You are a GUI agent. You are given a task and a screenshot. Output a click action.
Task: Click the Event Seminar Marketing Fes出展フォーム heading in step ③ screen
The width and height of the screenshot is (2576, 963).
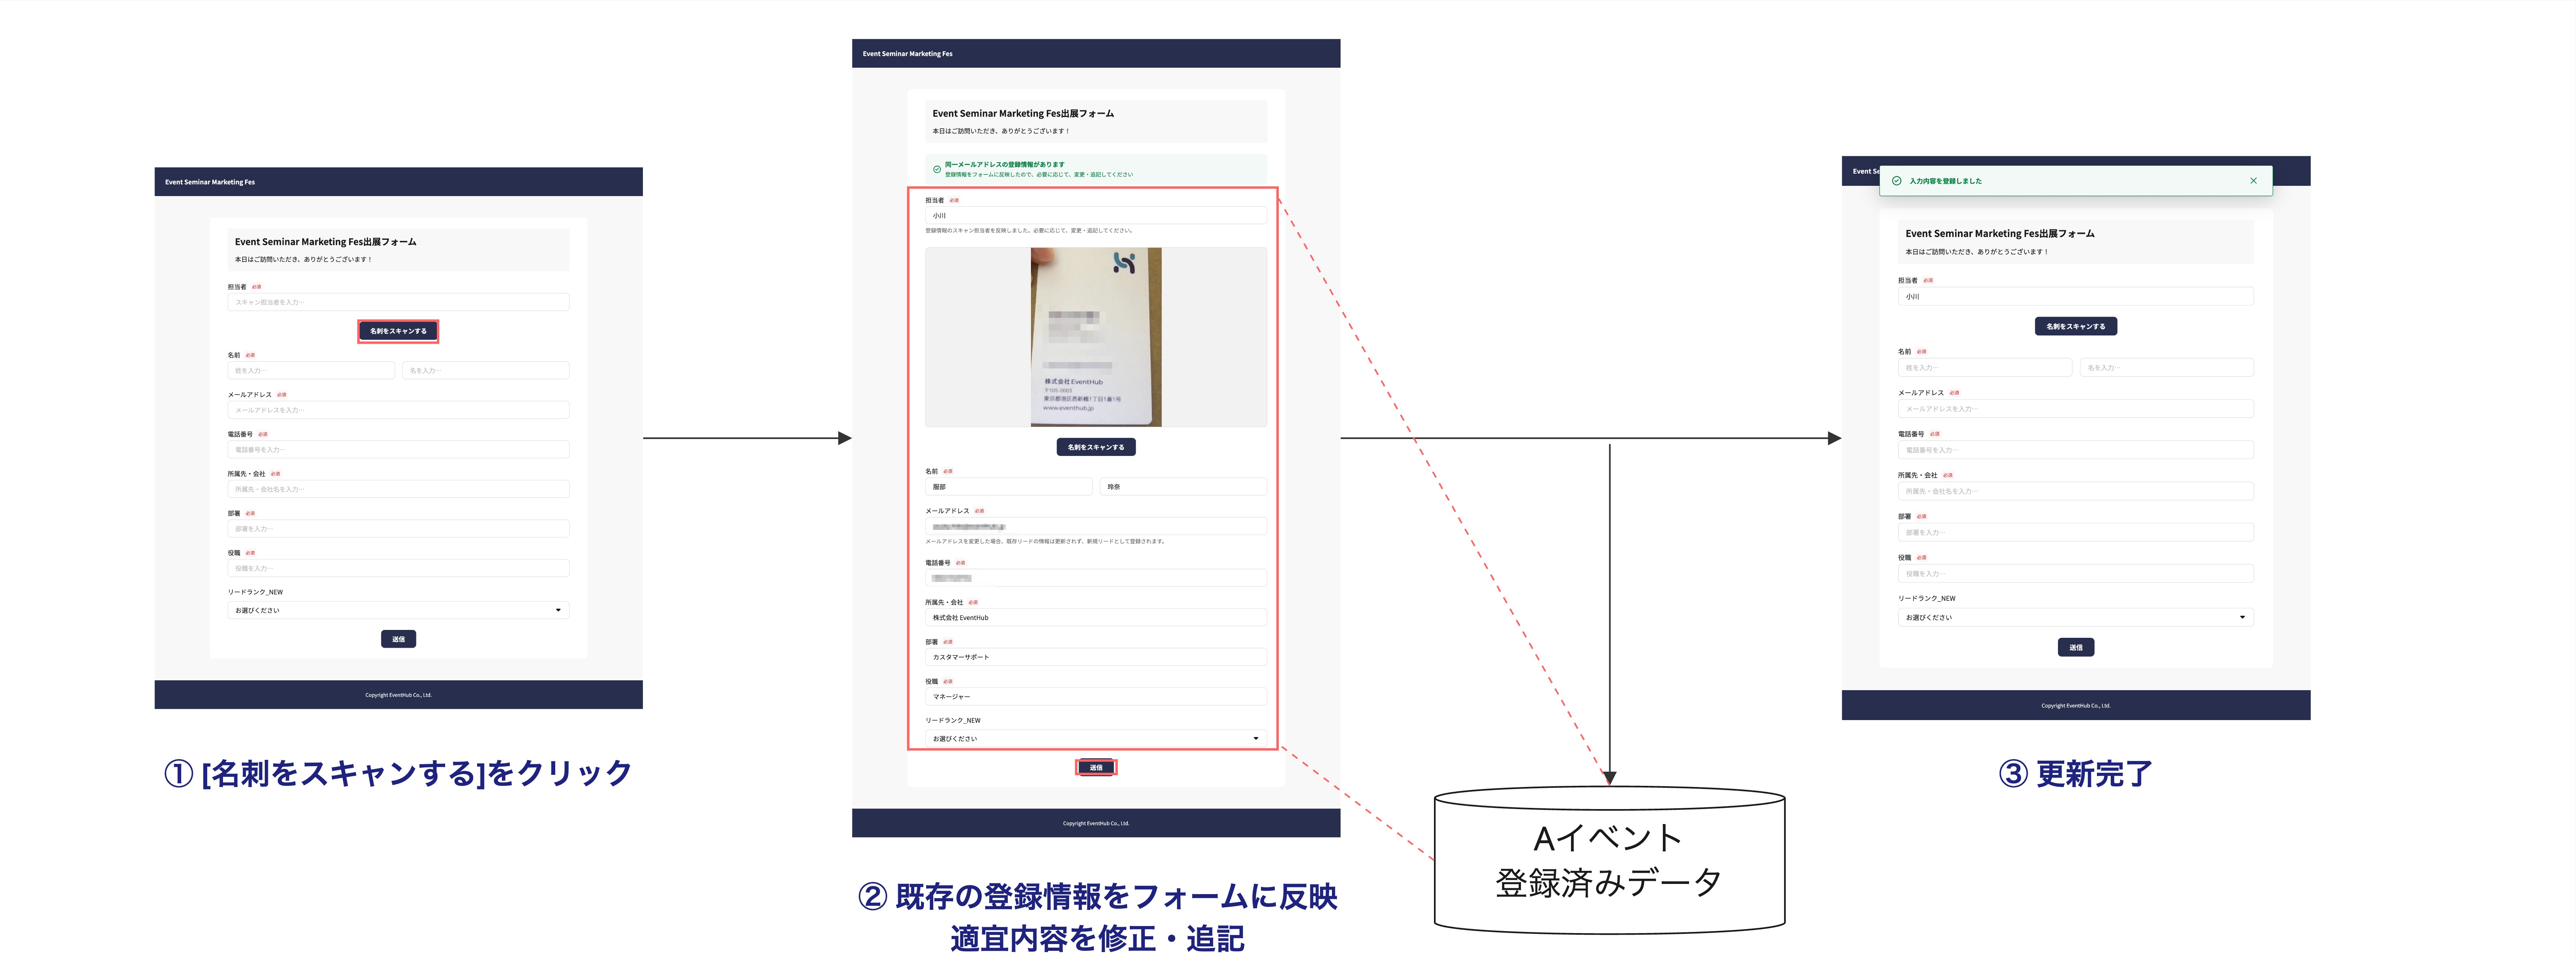pyautogui.click(x=2000, y=234)
